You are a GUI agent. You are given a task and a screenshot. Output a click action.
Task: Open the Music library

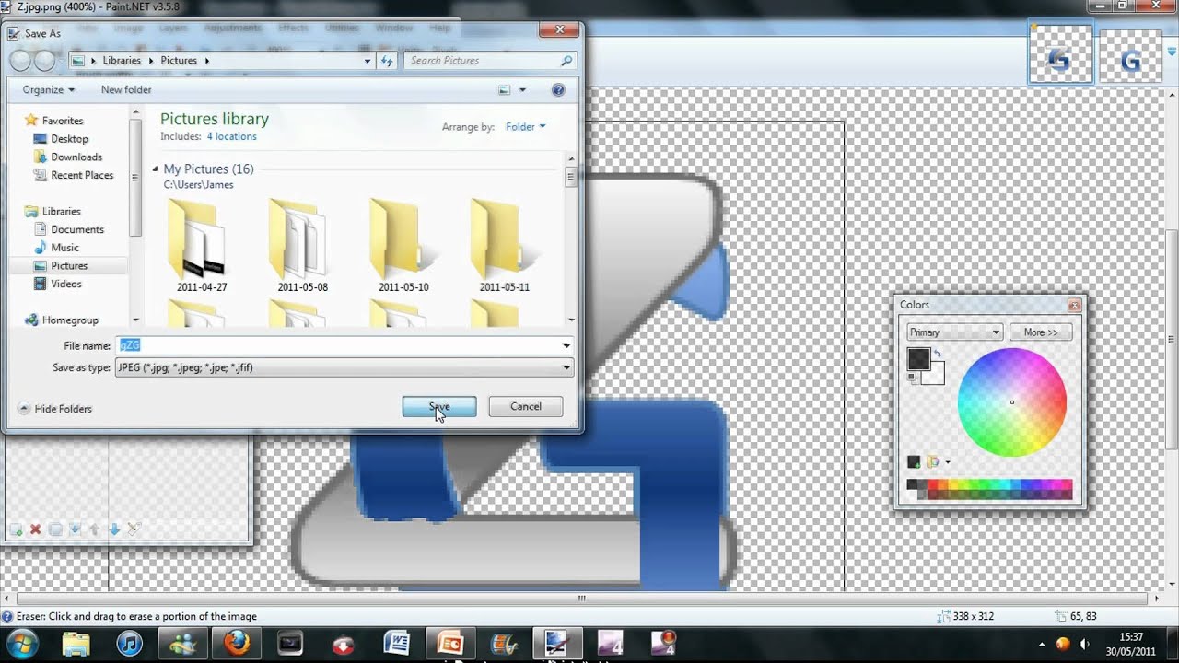[64, 248]
